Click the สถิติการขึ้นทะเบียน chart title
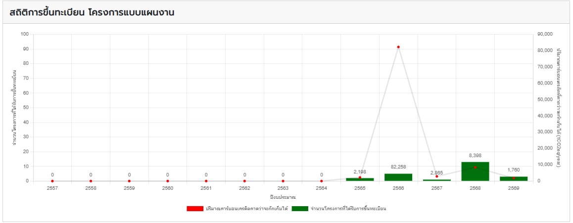The width and height of the screenshot is (573, 223). coord(92,12)
